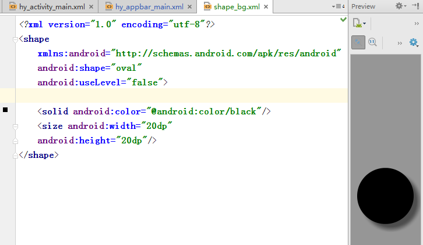Screen dimensions: 423x245
Task: Click the black color swatch in gutter
Action: point(5,110)
